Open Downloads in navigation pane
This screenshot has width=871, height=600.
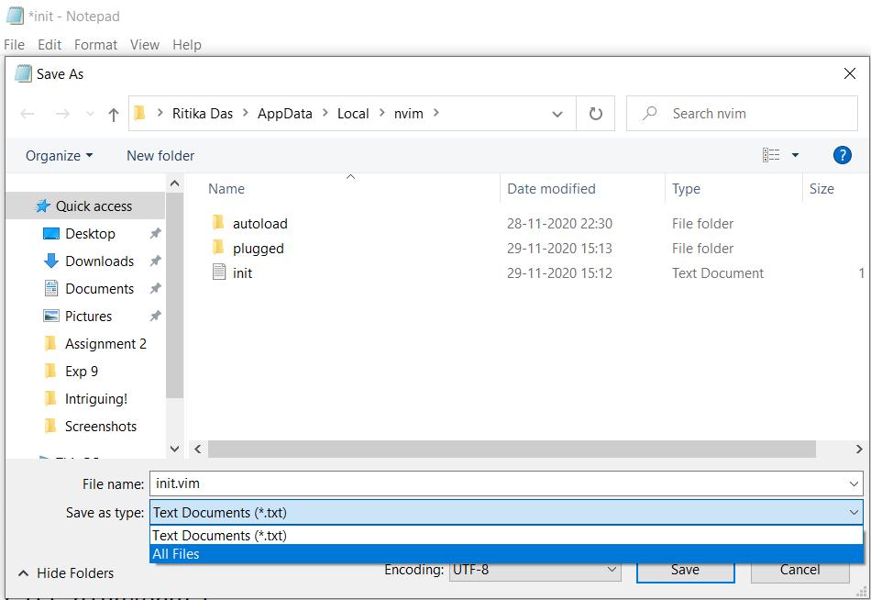[x=99, y=261]
